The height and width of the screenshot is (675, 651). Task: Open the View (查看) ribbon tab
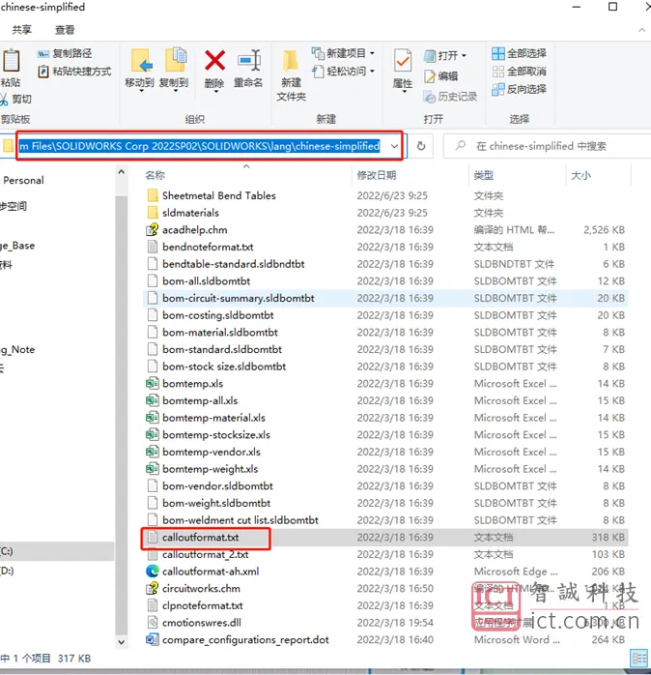(x=65, y=30)
